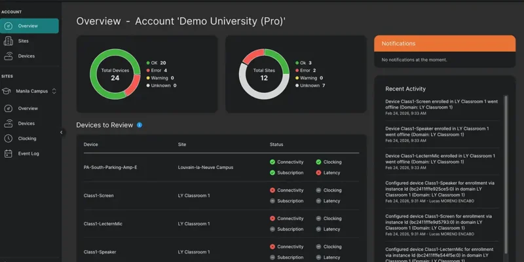Click LY Classroom 1 in Class1-Screen row
The width and height of the screenshot is (524, 262).
click(x=194, y=195)
